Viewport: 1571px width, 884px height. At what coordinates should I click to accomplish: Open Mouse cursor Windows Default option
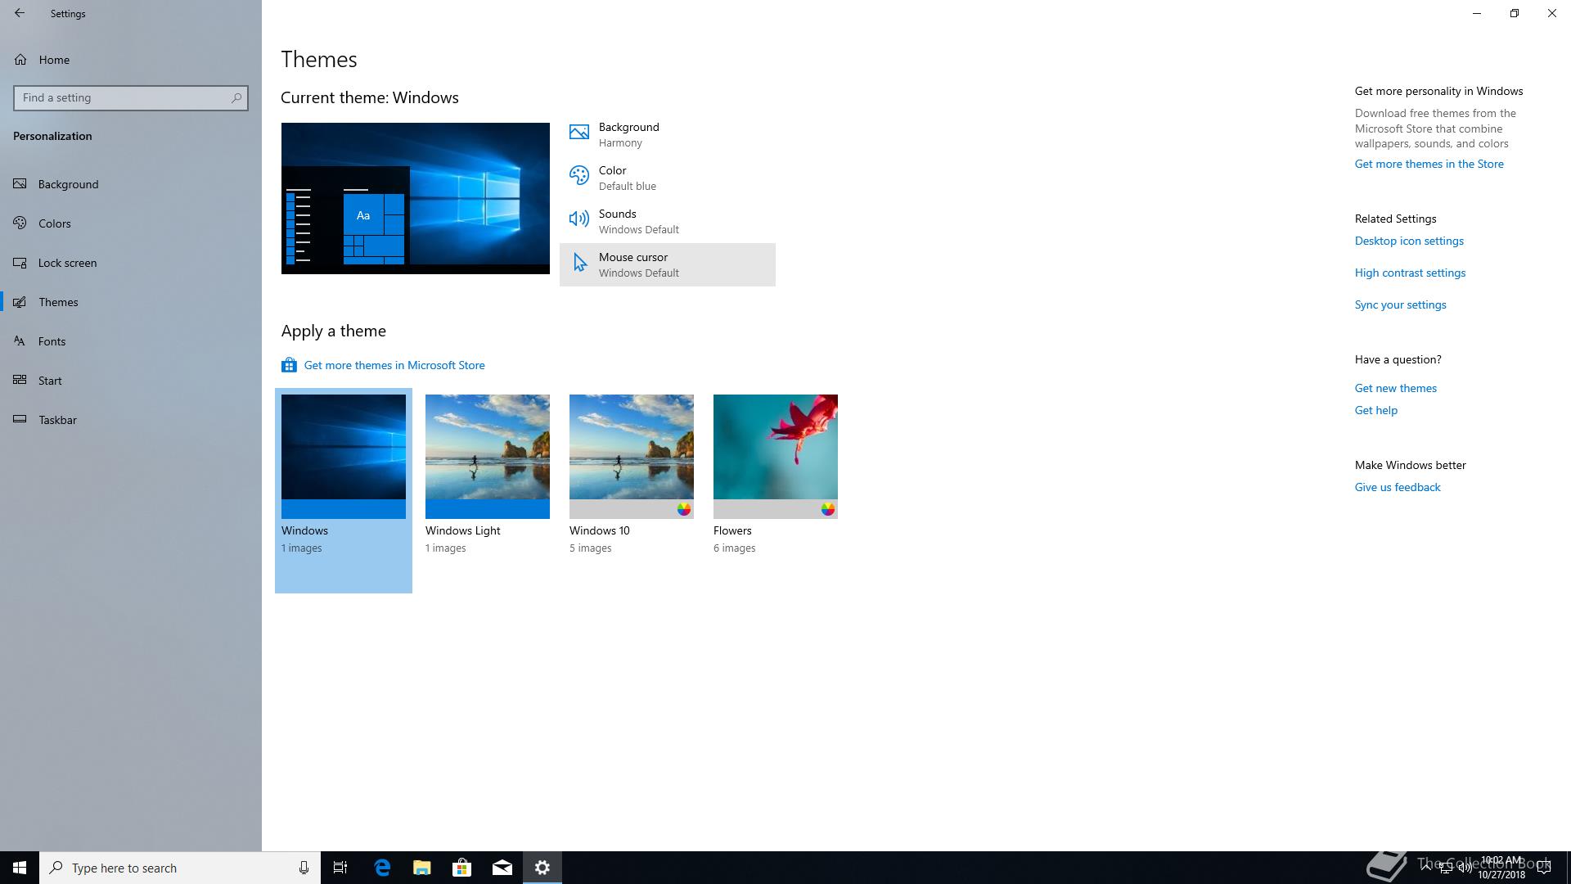click(x=668, y=264)
